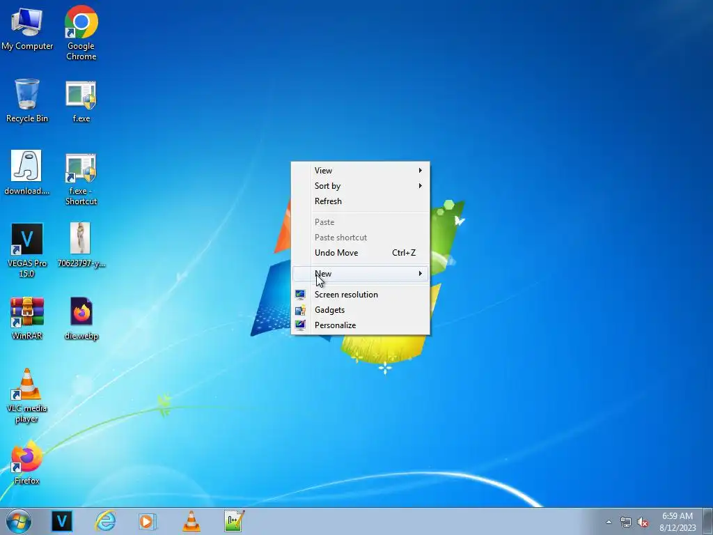
Task: Choose Personalize from the context menu
Action: [360, 325]
